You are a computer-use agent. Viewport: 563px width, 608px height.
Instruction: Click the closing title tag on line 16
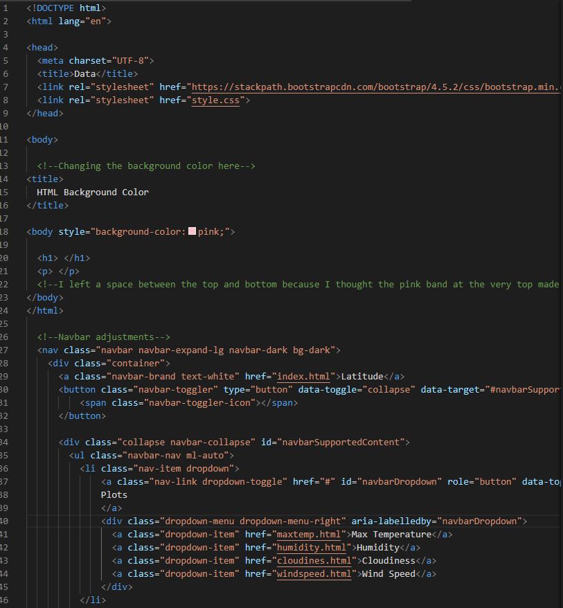(48, 206)
